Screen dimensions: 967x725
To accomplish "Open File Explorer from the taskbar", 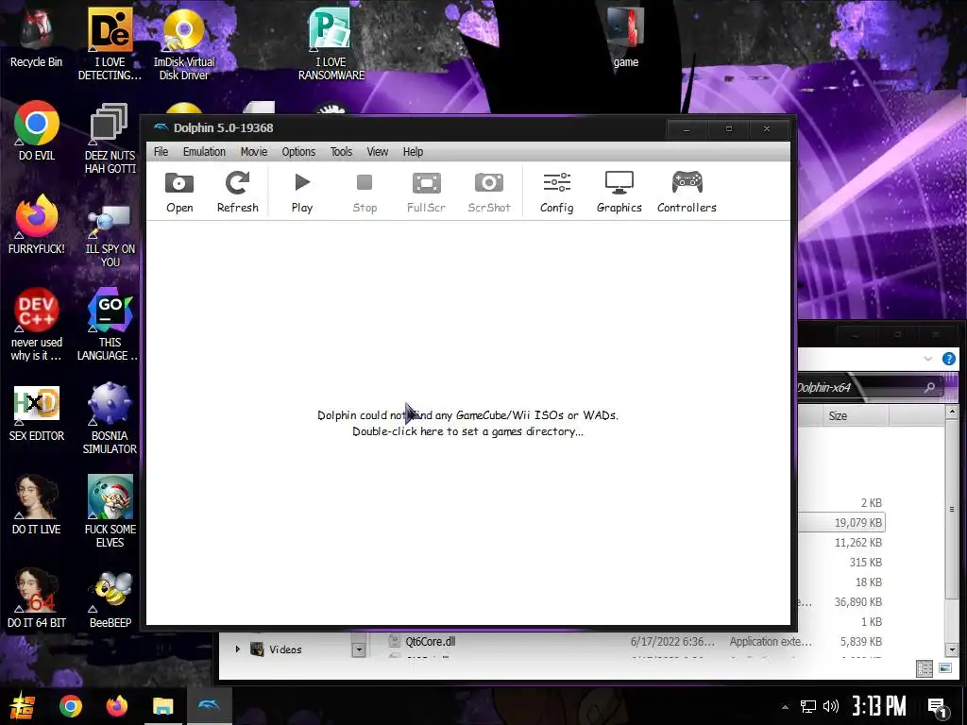I will (163, 706).
